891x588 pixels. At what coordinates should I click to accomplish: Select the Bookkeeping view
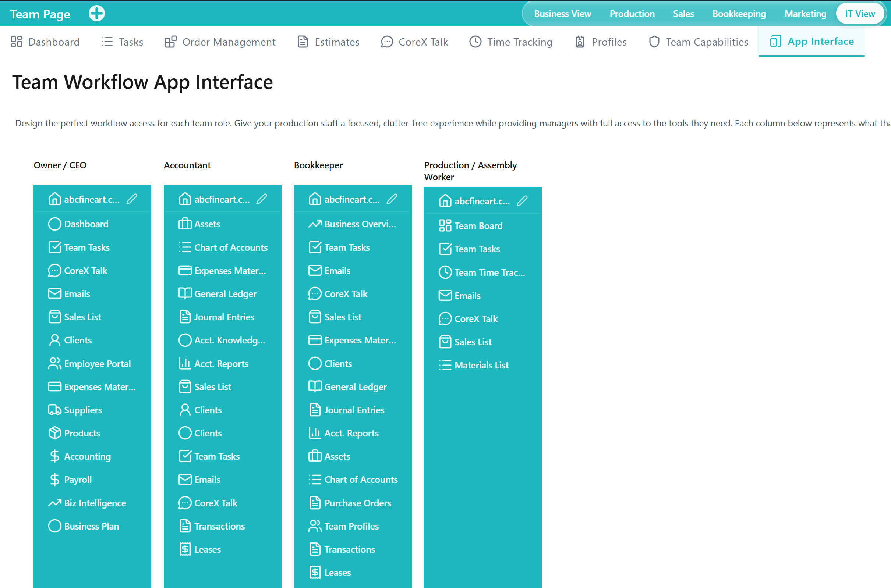[739, 14]
